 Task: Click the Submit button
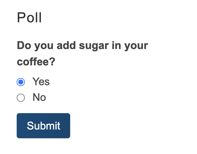tap(43, 126)
